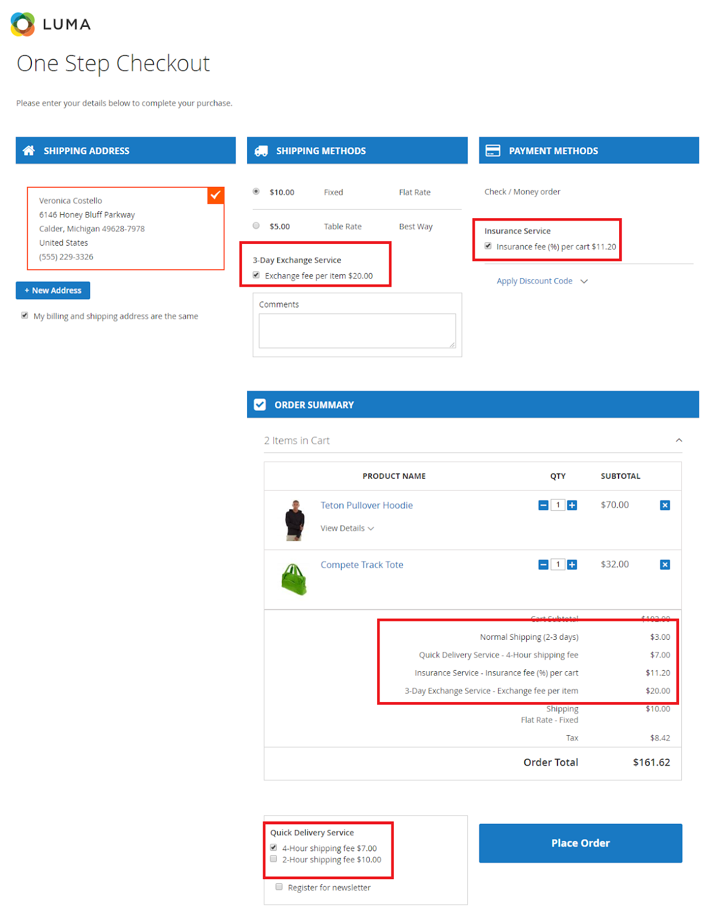Remove Compete Track Tote from the cart
Screen dimensions: 711x914
665,564
